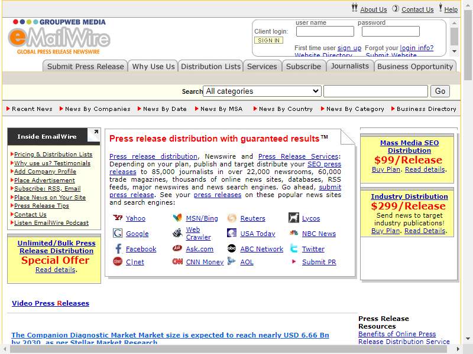
Task: Click the red arrow beside News By MSA
Action: (x=197, y=109)
